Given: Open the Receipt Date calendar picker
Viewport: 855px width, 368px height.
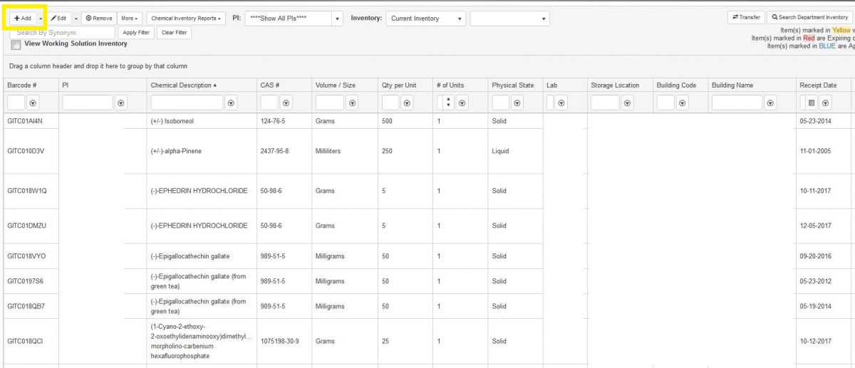Looking at the screenshot, I should (811, 103).
